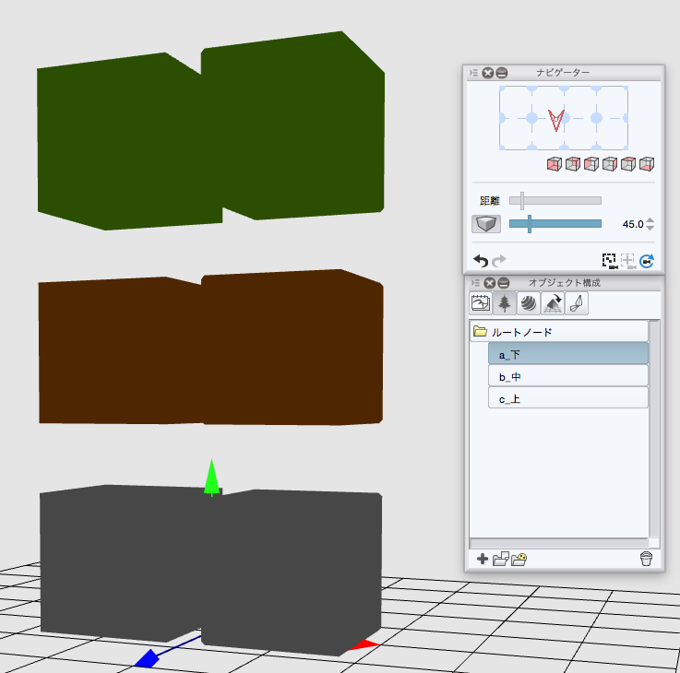Image resolution: width=680 pixels, height=673 pixels.
Task: Select the b_中 node
Action: (567, 376)
